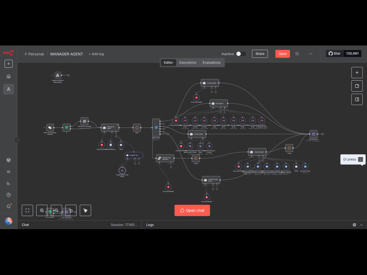Open the templates cube icon in the sidebar

[8, 160]
